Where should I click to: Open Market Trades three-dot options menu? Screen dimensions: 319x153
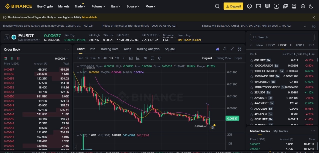point(313,131)
